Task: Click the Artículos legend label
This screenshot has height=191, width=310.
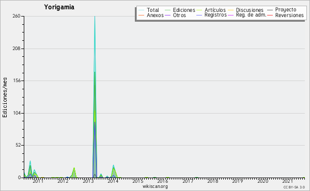Action: tap(215, 10)
